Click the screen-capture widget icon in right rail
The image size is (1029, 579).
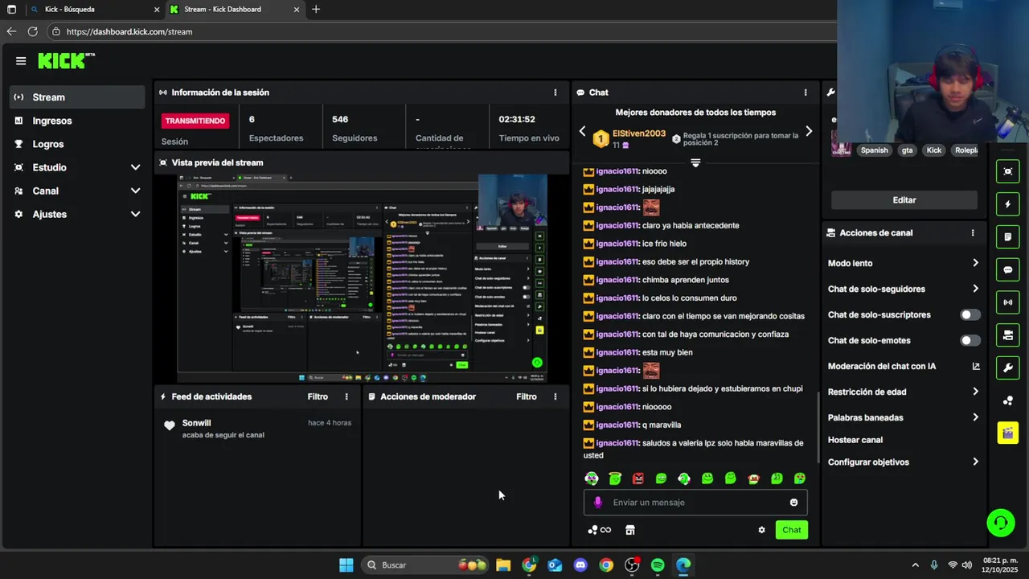[x=1007, y=171]
